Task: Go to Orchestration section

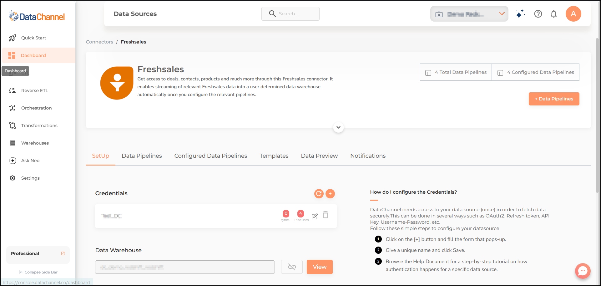Action: 37,108
